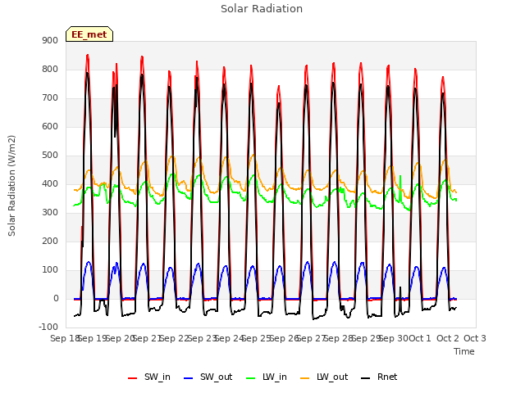
Task: Click the Time axis label
Action: point(464,351)
